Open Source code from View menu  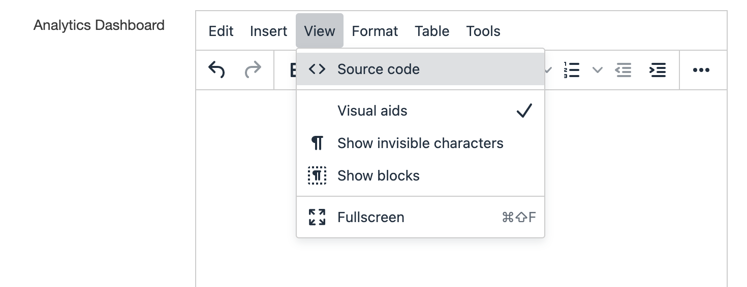pyautogui.click(x=378, y=69)
